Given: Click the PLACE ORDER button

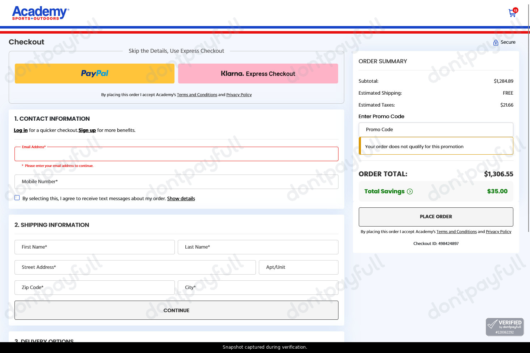Looking at the screenshot, I should 436,217.
